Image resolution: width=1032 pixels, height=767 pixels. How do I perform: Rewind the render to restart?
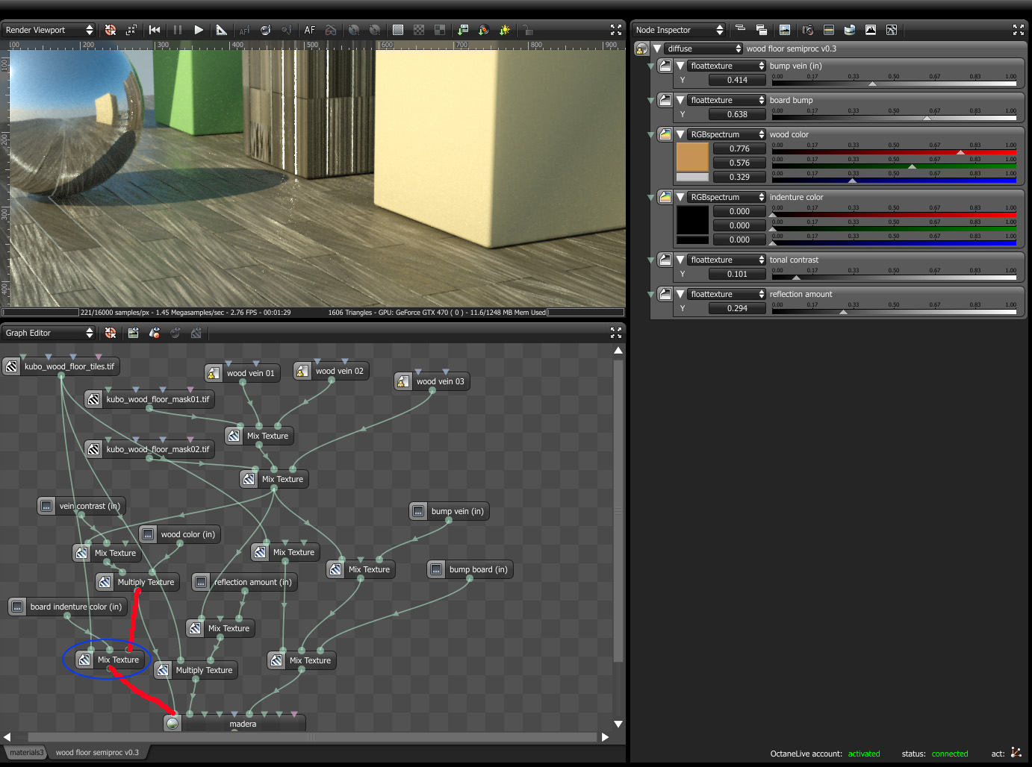tap(155, 30)
